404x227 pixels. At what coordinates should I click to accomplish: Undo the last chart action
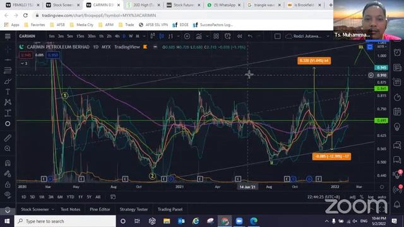tap(250, 37)
